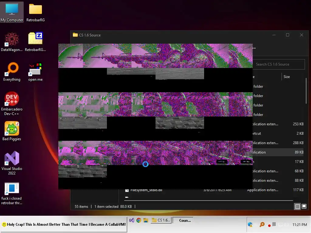Open the RetrobarRG folder on desktop

coord(36,12)
